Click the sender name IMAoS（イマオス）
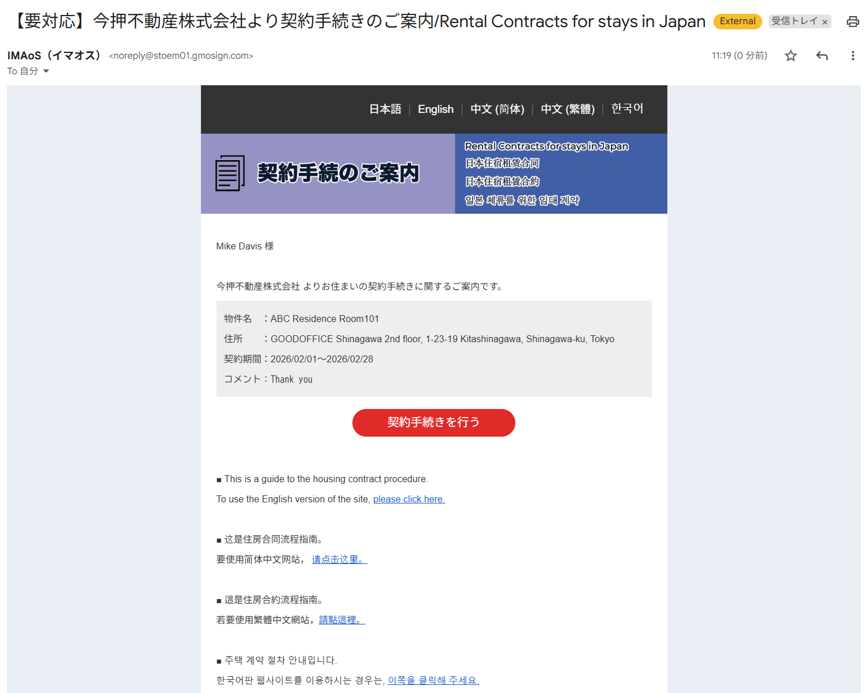866x693 pixels. pos(55,56)
